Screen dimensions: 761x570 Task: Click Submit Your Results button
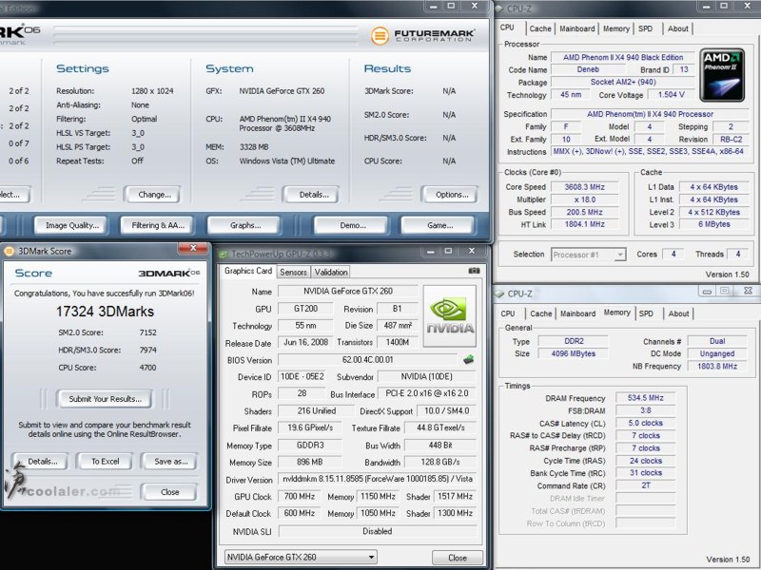(105, 399)
